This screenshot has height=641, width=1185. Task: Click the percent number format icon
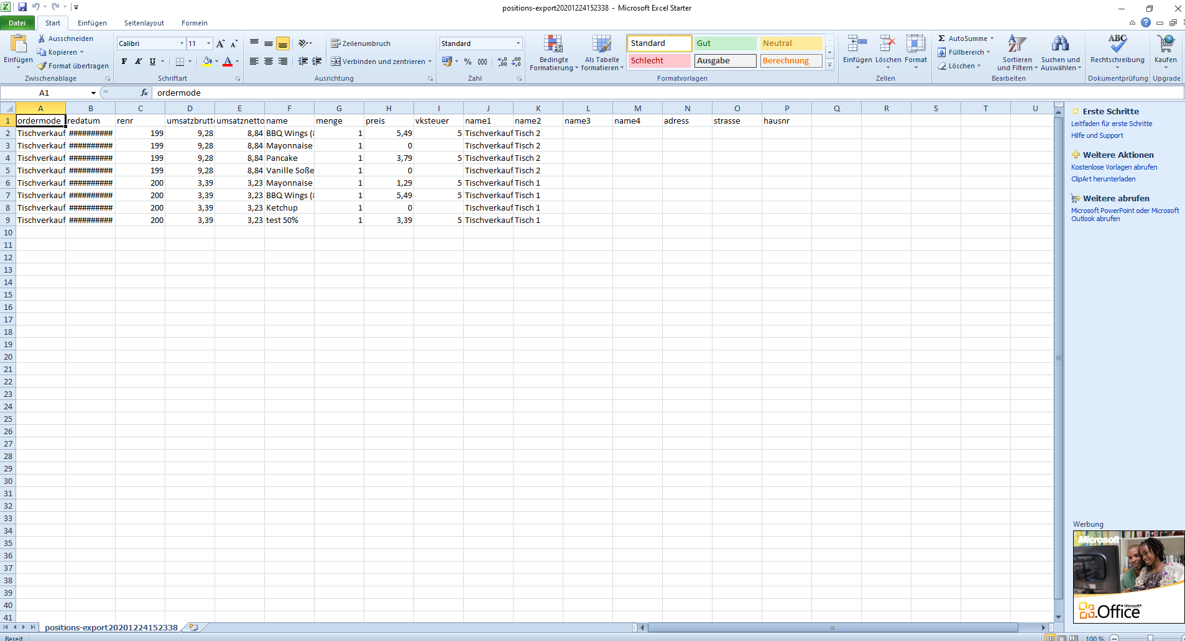(x=468, y=61)
